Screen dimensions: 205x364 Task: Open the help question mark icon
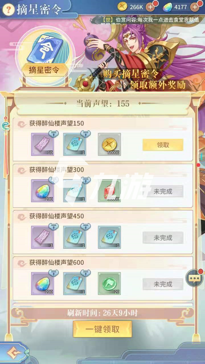9,10
